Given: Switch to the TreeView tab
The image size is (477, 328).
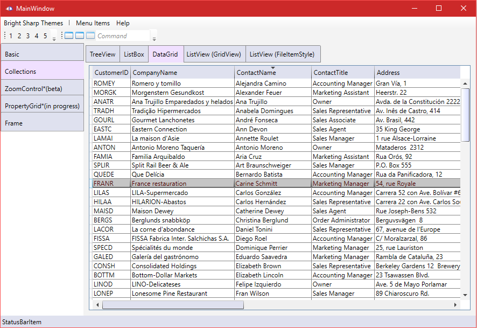Looking at the screenshot, I should click(x=102, y=54).
